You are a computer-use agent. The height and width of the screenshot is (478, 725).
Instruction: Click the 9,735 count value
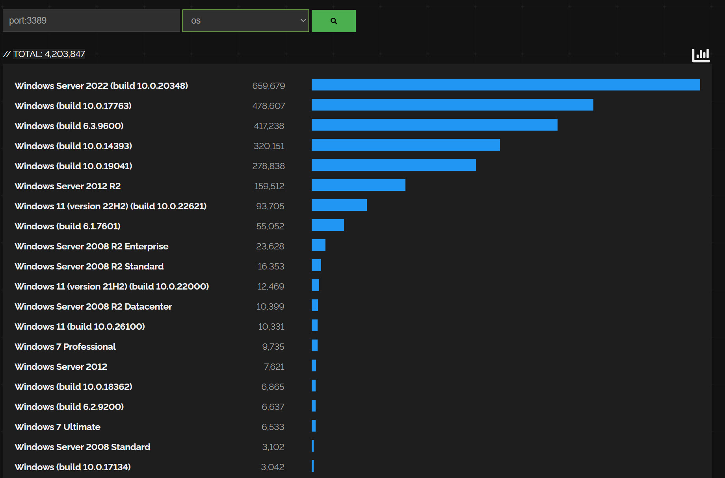273,347
